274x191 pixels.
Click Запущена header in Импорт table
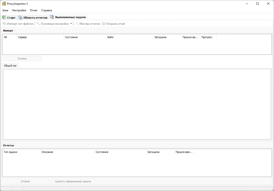[167, 37]
